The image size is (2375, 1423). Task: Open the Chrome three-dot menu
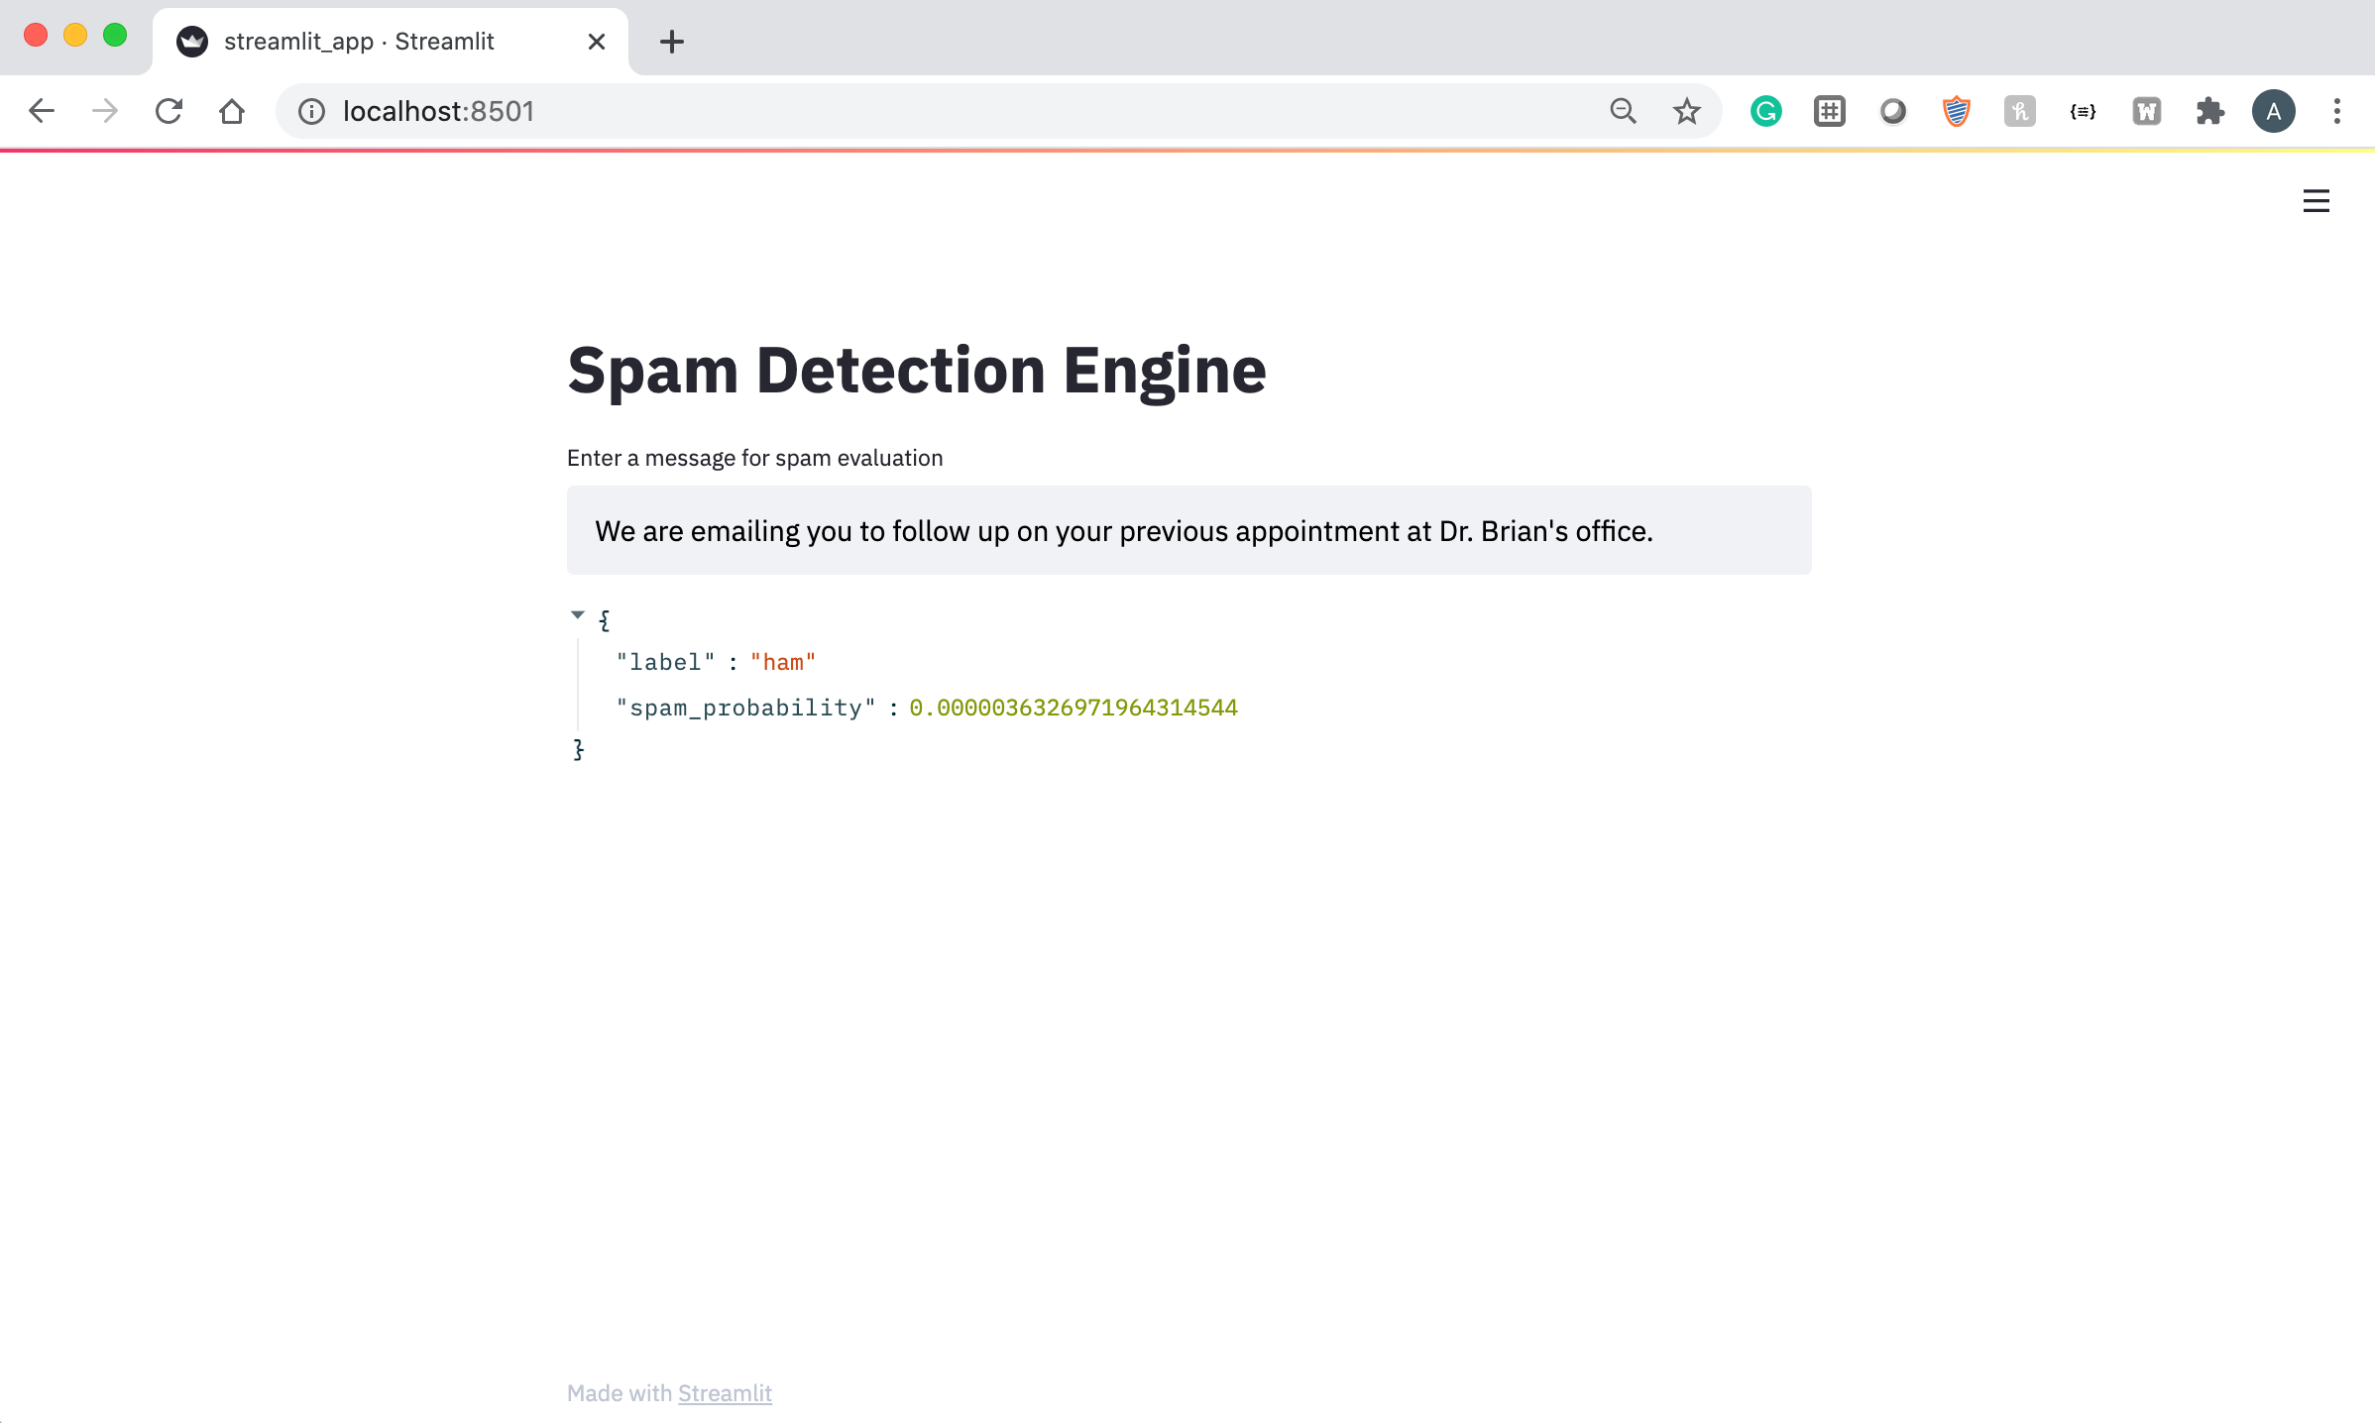point(2336,111)
